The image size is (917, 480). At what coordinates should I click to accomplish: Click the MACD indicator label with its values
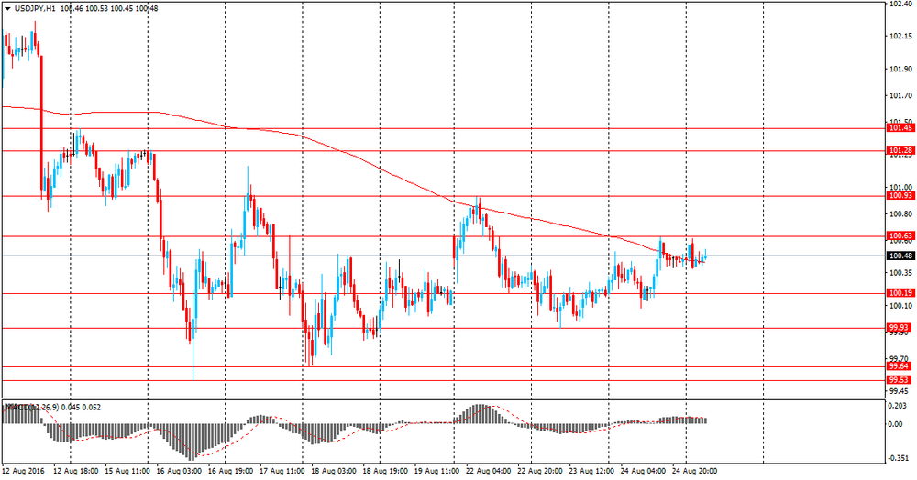(52, 407)
